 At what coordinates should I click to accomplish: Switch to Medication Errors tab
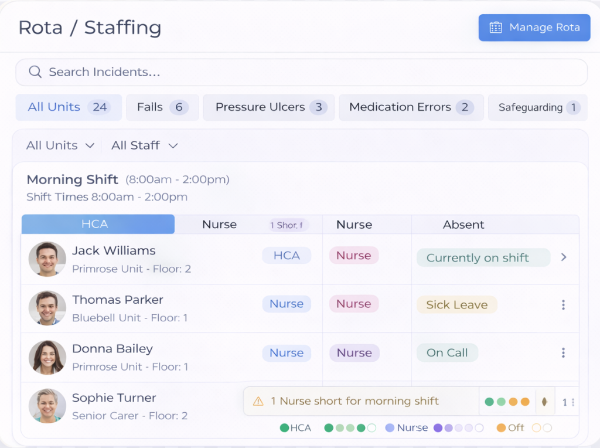411,107
